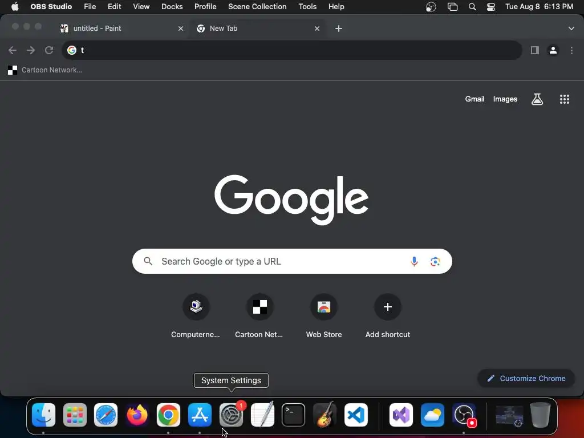Click the OBS status icon in menu bar

click(x=431, y=7)
